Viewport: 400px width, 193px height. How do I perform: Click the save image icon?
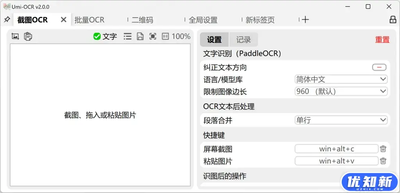(x=140, y=36)
